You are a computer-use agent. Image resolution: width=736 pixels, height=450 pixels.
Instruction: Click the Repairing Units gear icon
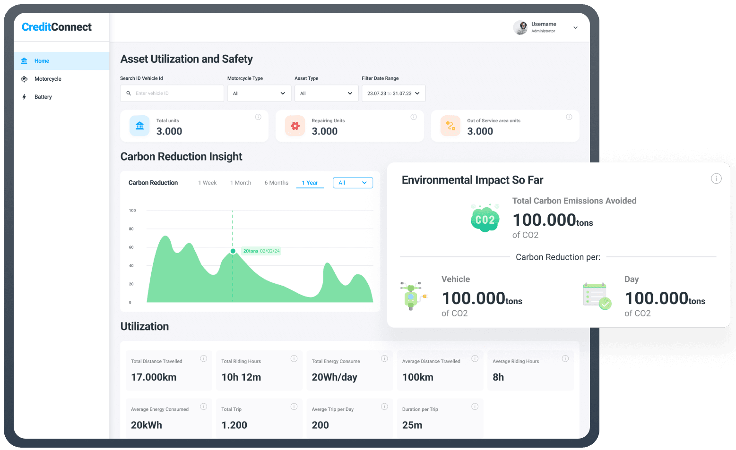295,126
